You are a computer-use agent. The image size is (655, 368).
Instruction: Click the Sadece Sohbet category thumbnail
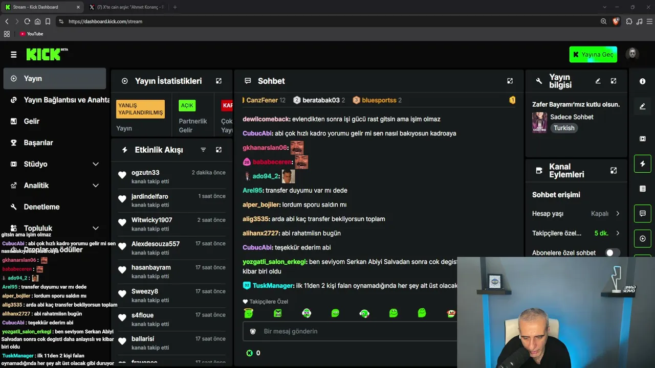539,123
